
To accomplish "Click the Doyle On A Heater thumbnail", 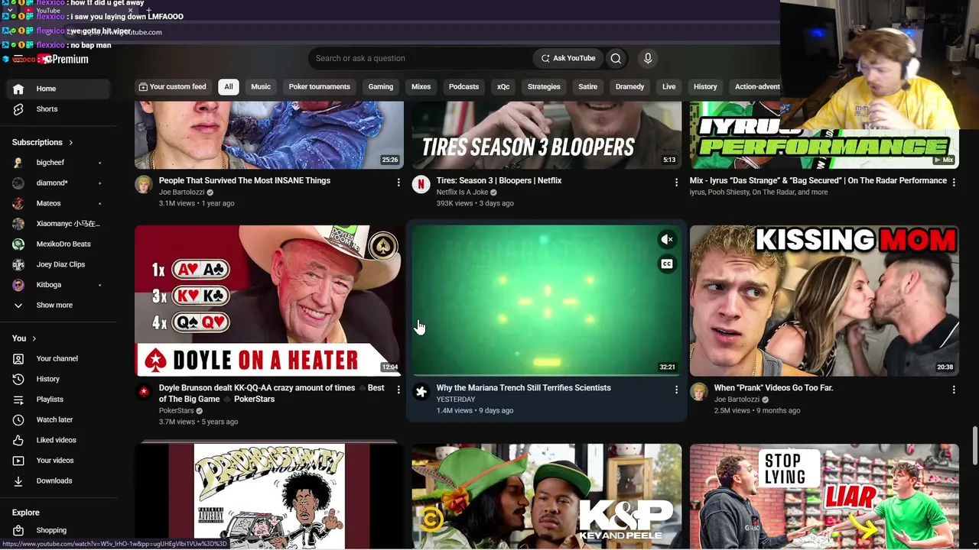I will 269,301.
